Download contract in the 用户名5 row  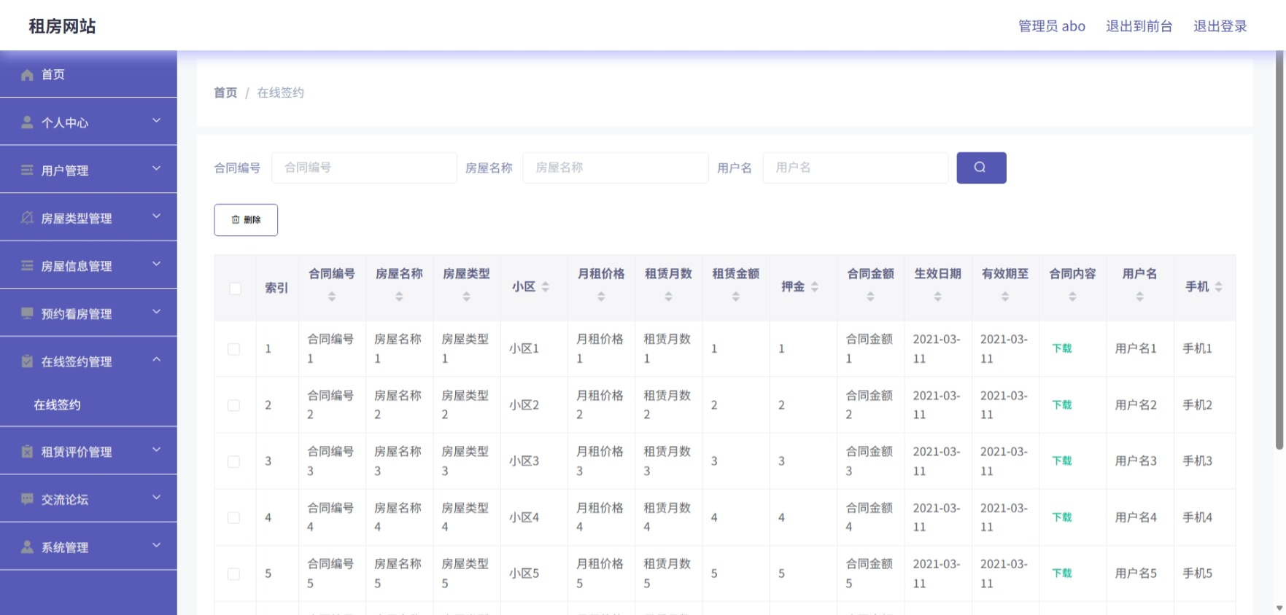pyautogui.click(x=1062, y=573)
